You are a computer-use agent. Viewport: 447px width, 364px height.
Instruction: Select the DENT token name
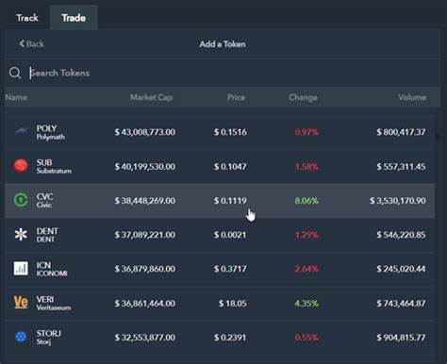click(x=47, y=235)
